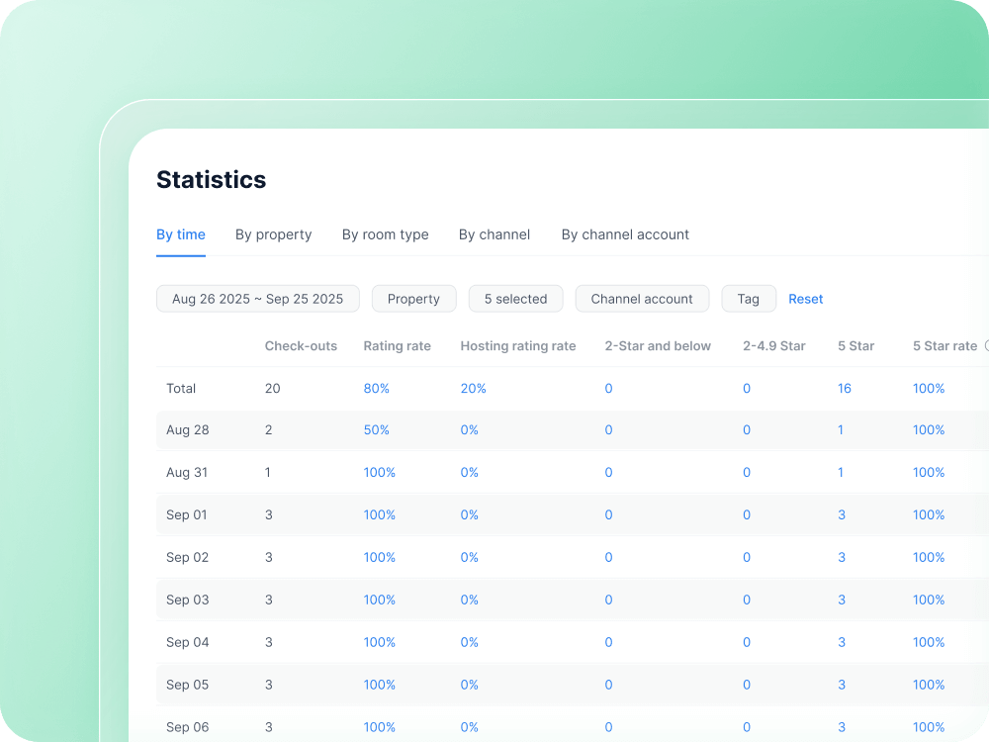This screenshot has width=989, height=742.
Task: Click the Check-outs column header
Action: pos(301,345)
